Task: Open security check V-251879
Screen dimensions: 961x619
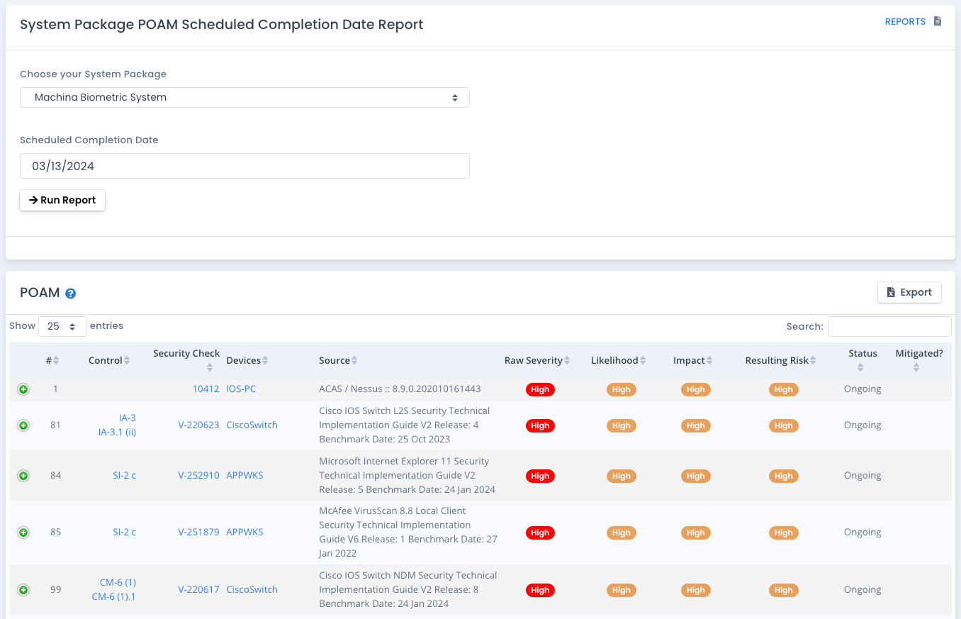Action: [198, 532]
